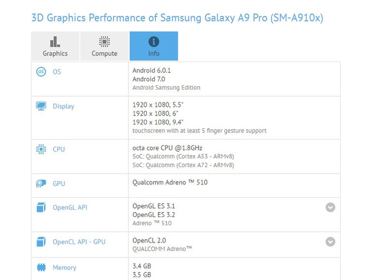Screen dimensions: 374x280
Task: Click the OpenGL API label
Action: coord(70,207)
